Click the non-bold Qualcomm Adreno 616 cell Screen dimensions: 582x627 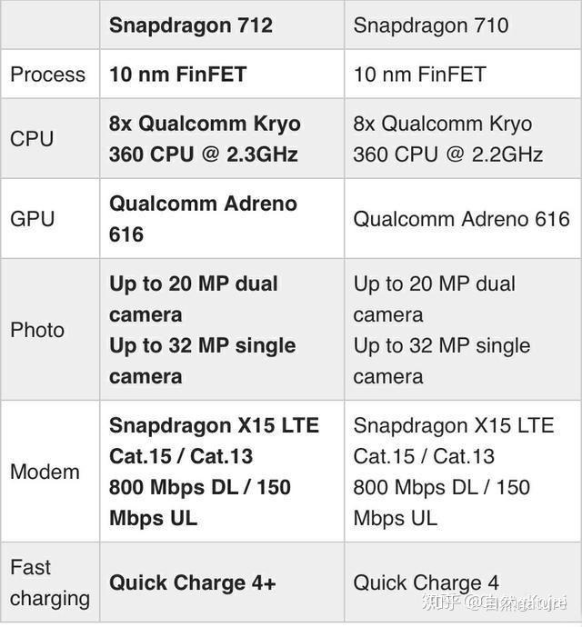(461, 219)
